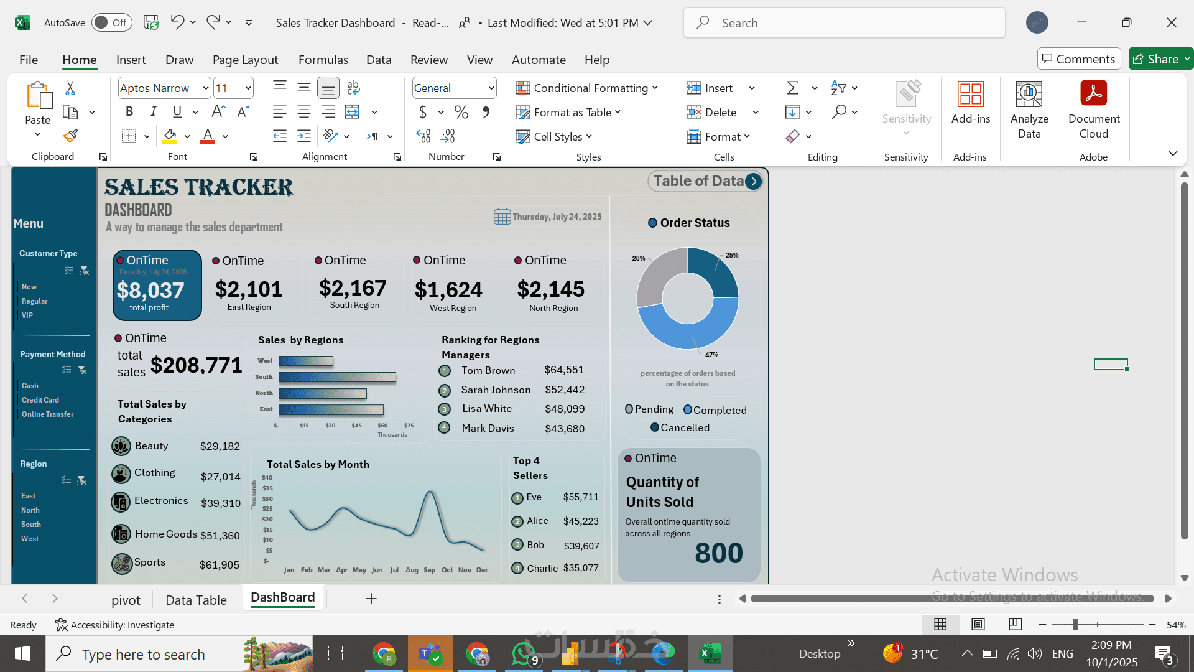1194x672 pixels.
Task: Switch to Page Break Preview view
Action: click(1016, 624)
